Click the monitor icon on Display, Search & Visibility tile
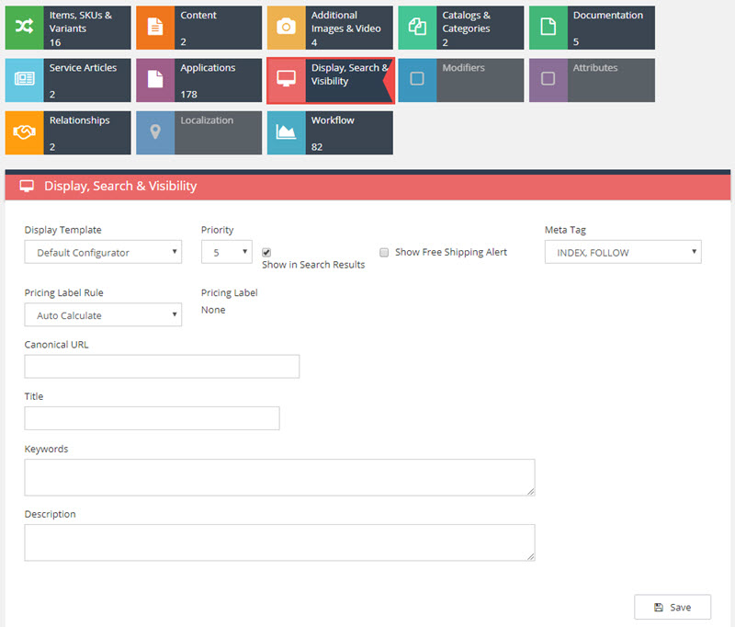 [x=286, y=79]
